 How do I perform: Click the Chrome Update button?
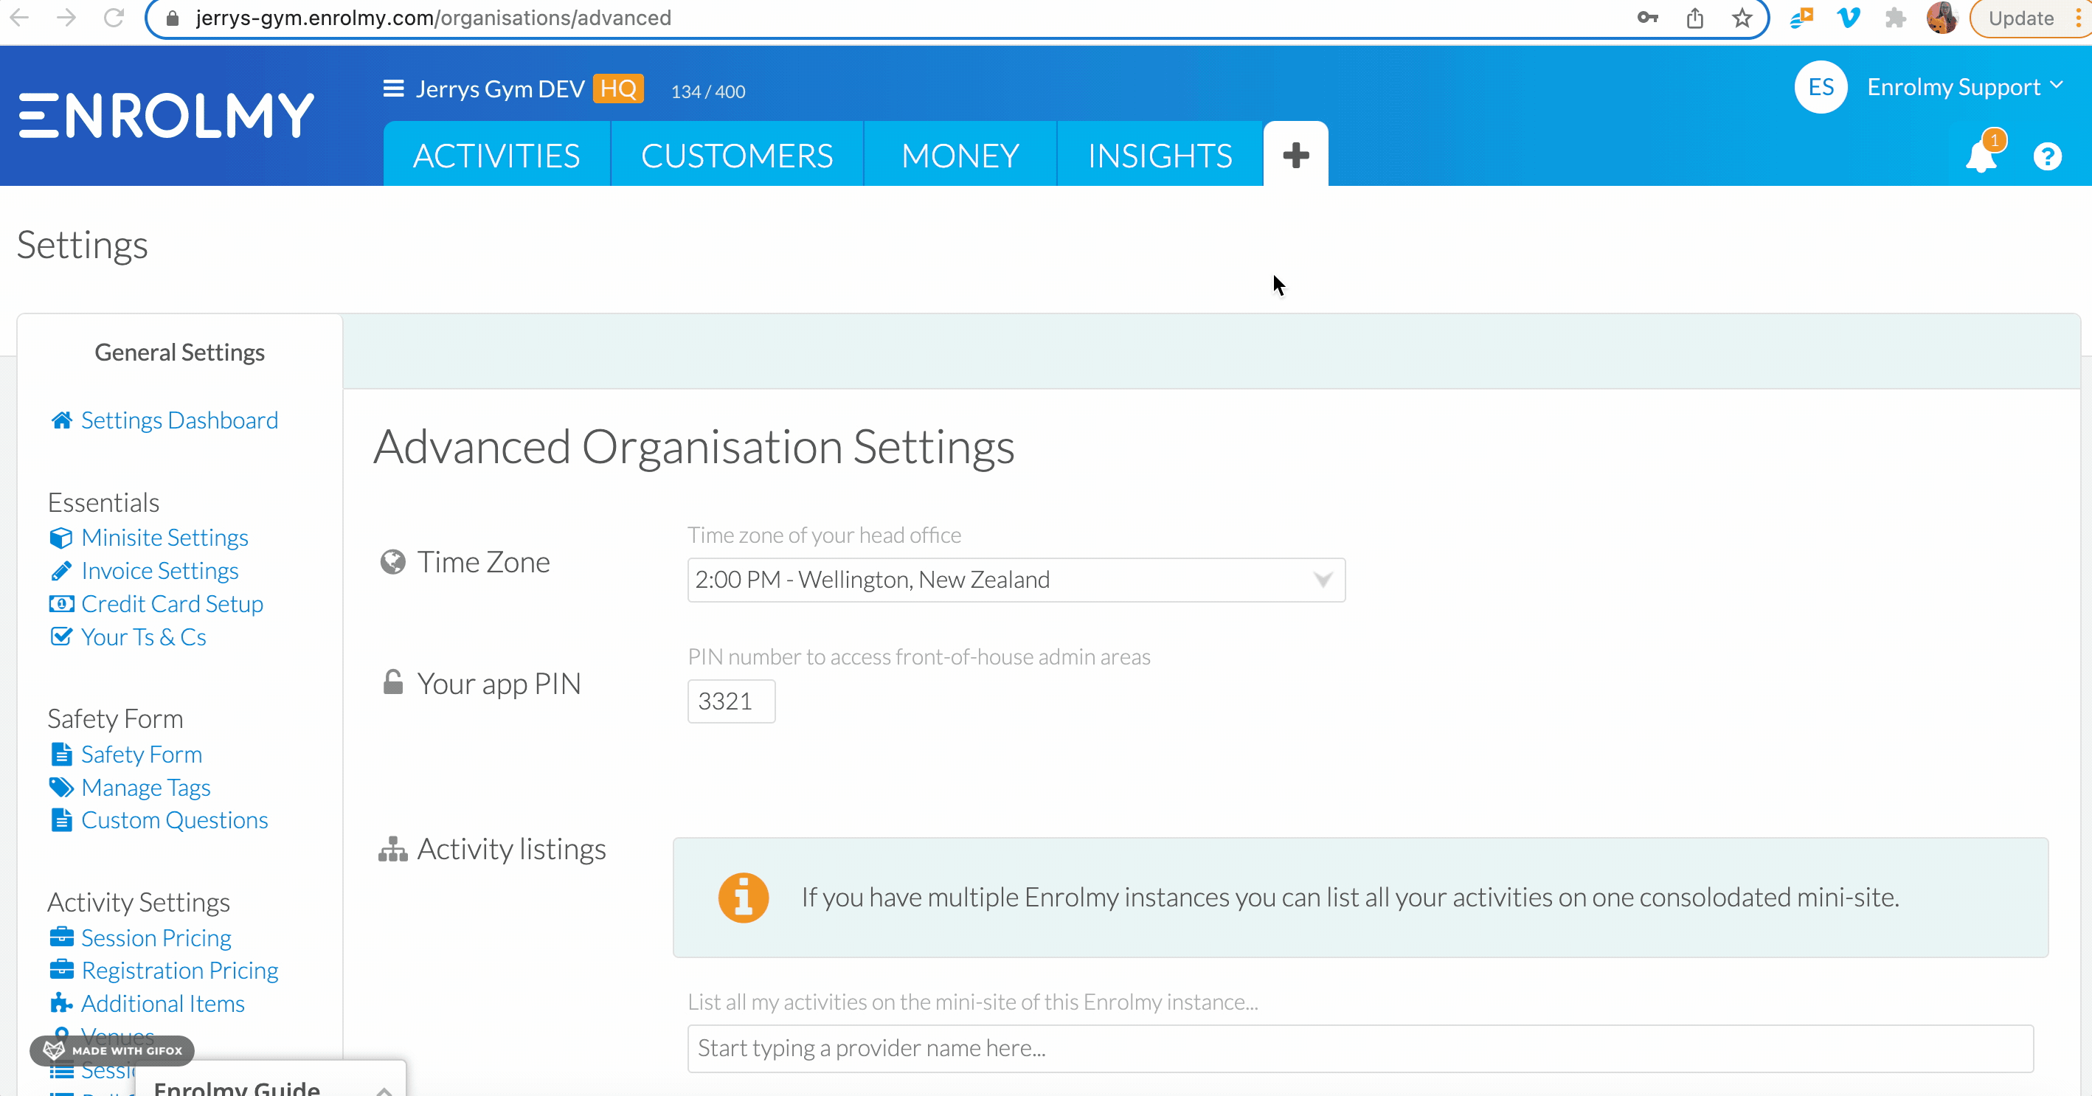click(x=2020, y=18)
